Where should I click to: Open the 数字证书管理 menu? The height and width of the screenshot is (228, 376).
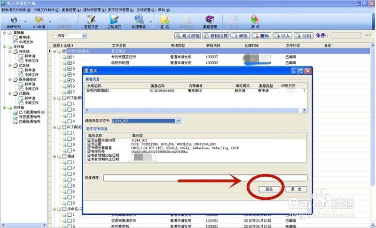pyautogui.click(x=121, y=10)
